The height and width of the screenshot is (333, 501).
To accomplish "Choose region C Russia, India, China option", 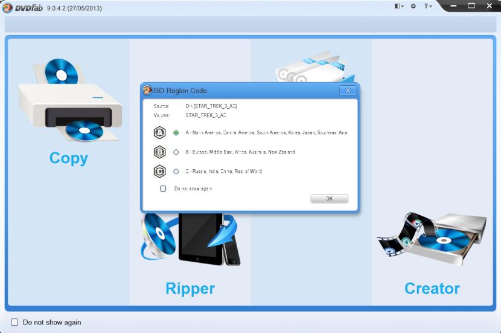I will click(x=176, y=172).
